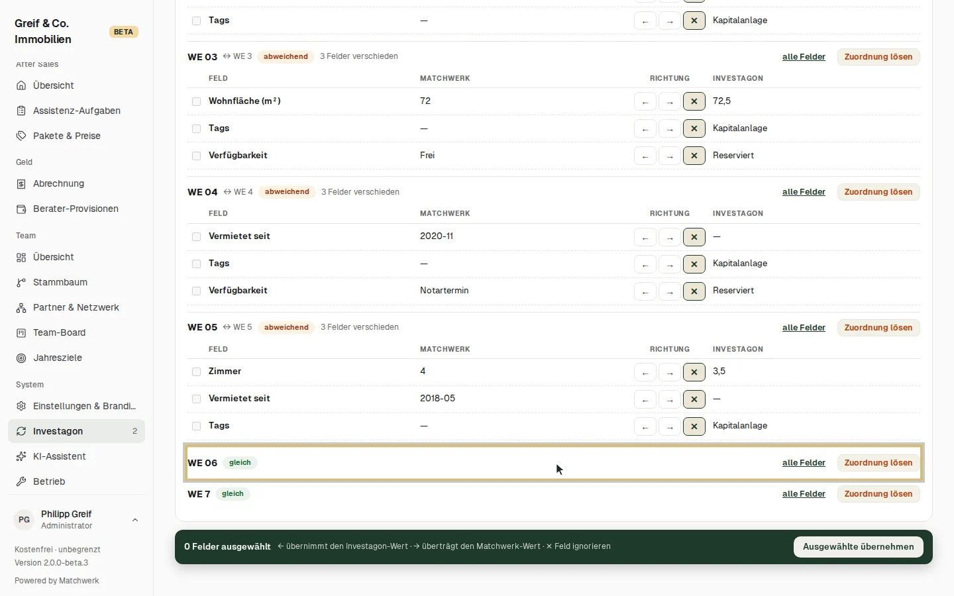Open Assistenz-Aufgaben in the sidebar
Image resolution: width=954 pixels, height=596 pixels.
click(x=76, y=111)
